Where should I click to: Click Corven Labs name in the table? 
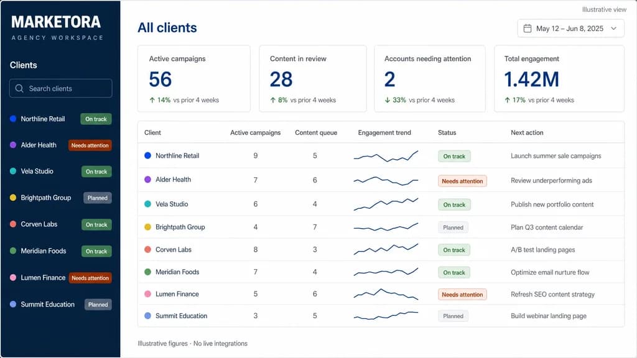(174, 250)
